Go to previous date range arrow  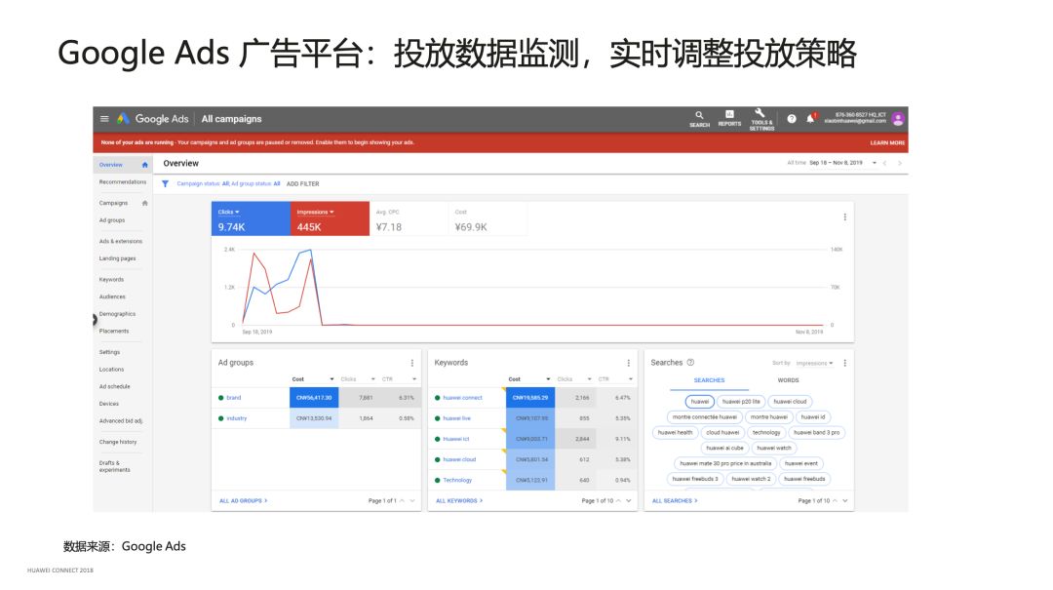point(885,163)
